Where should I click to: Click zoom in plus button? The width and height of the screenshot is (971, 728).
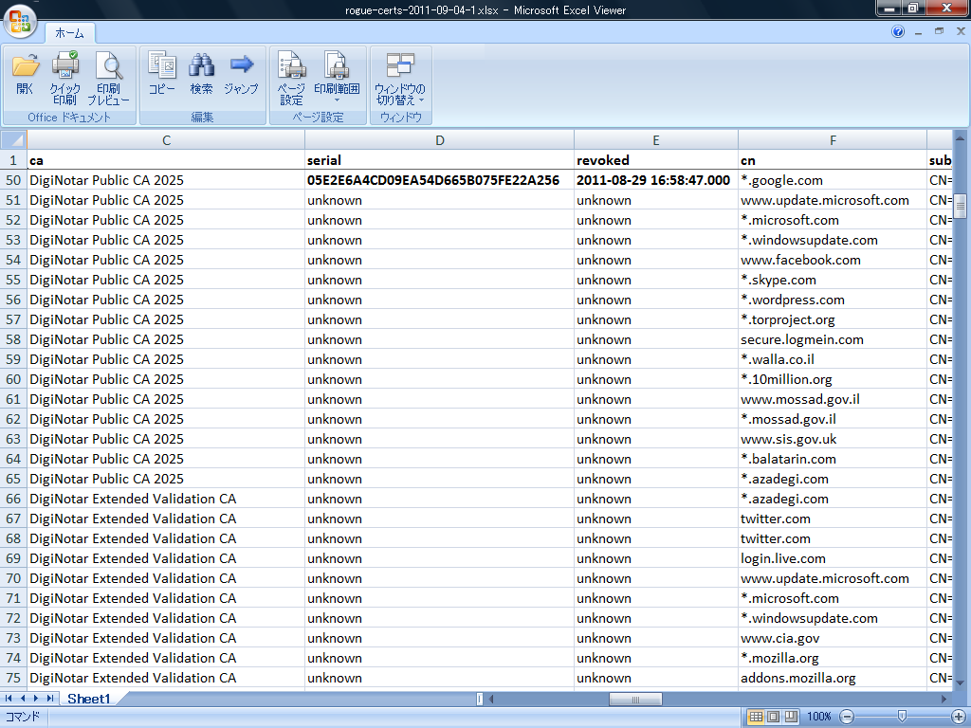[958, 717]
